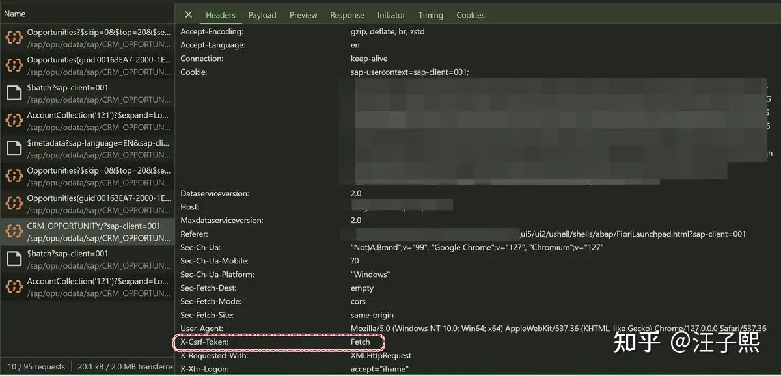This screenshot has width=781, height=376.
Task: Click the JSON icon of Opportunities(guid just above CRM_OPPORTUNITY
Action: point(14,204)
